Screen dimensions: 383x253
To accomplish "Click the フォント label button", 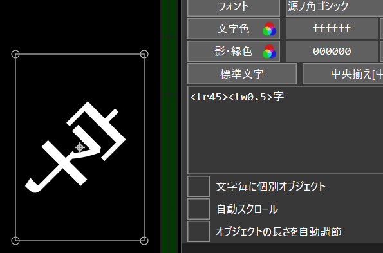I will click(x=234, y=7).
